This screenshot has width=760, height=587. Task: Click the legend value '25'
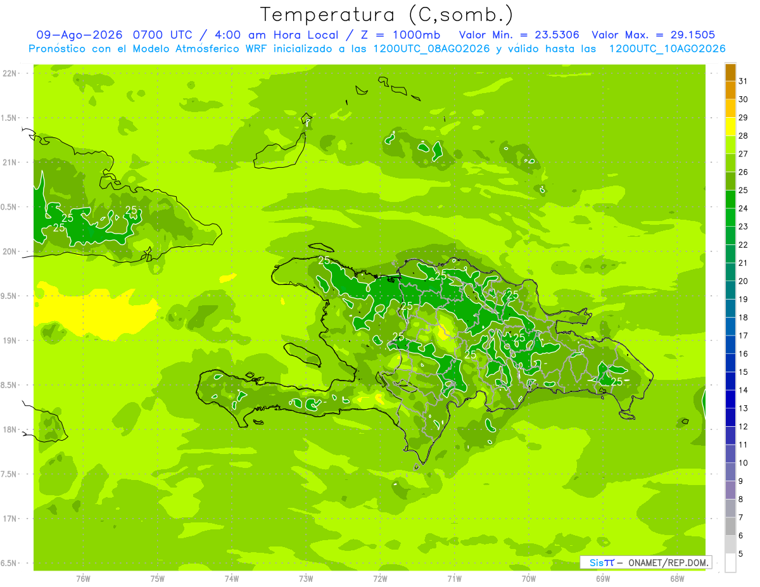[x=744, y=190]
